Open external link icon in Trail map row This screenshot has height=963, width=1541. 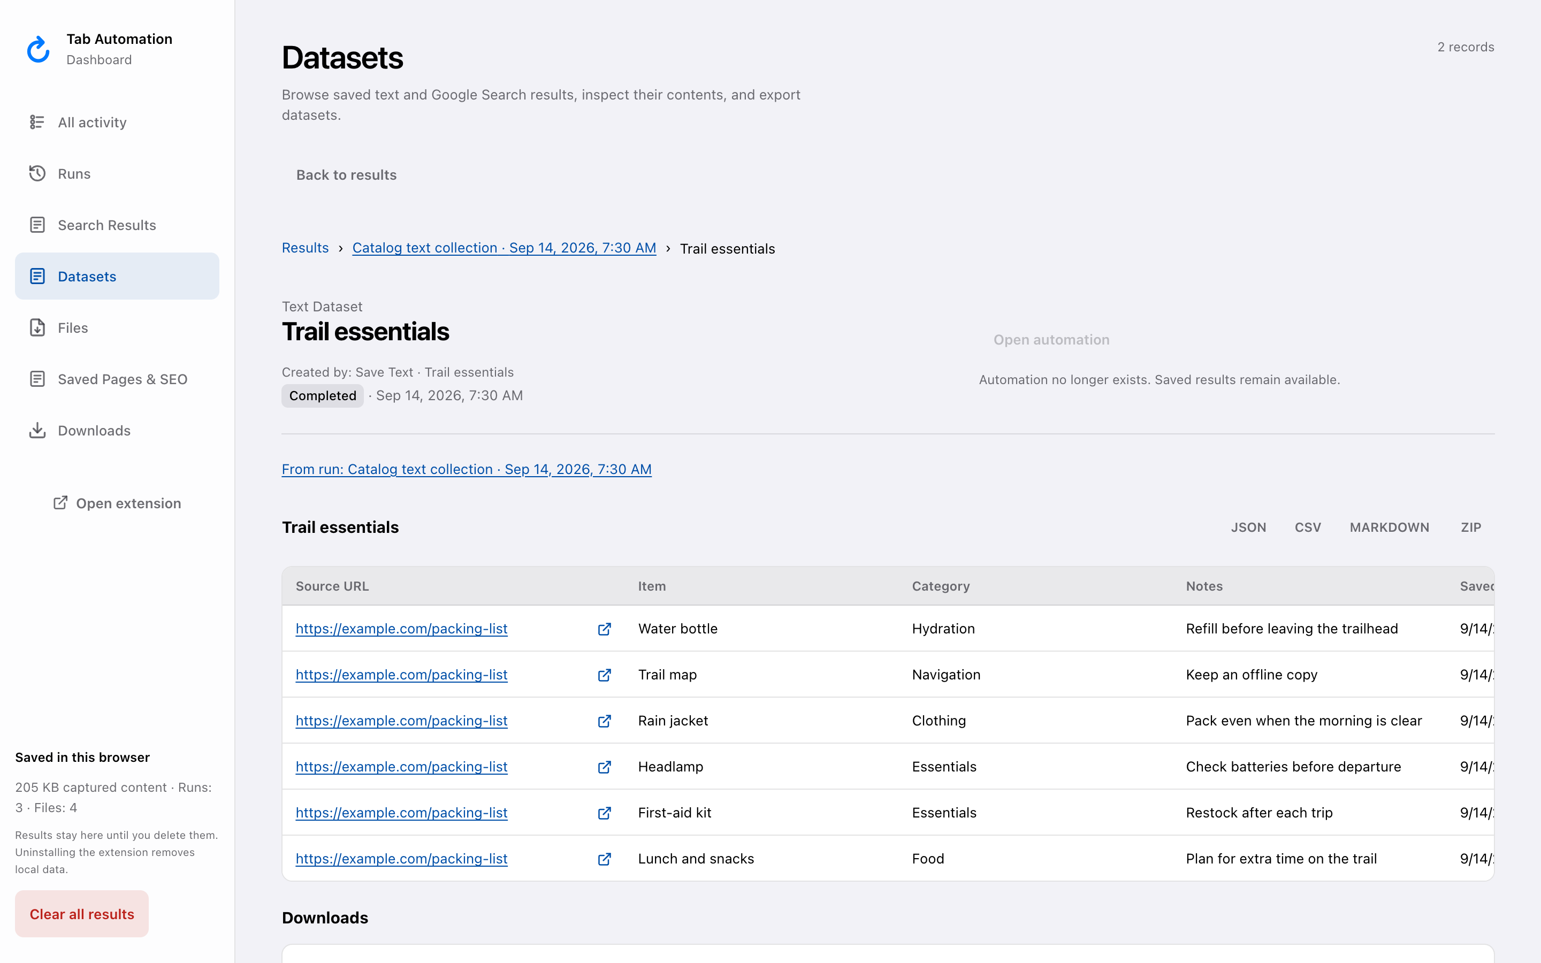tap(604, 675)
